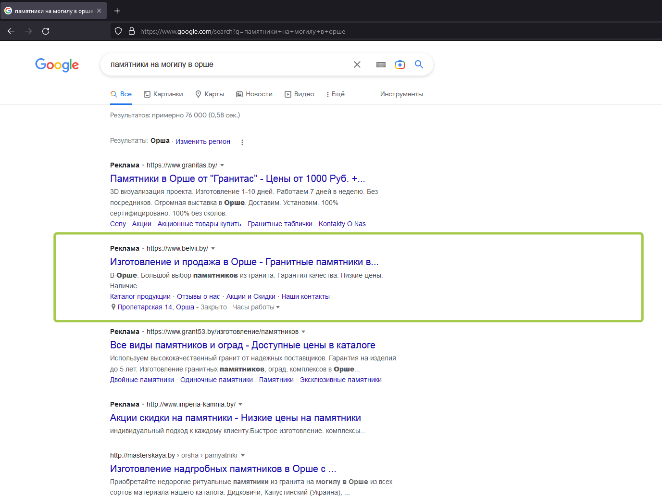Screen dimensions: 662x498
Task: Click Наши контакты sitelink
Action: point(306,296)
